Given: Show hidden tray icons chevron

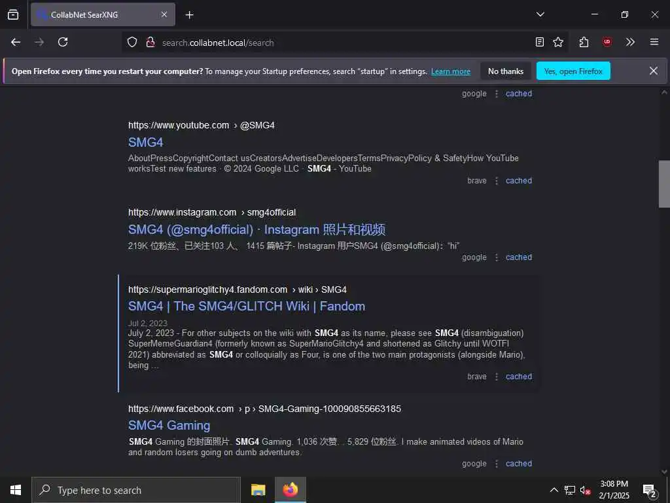Looking at the screenshot, I should [554, 490].
